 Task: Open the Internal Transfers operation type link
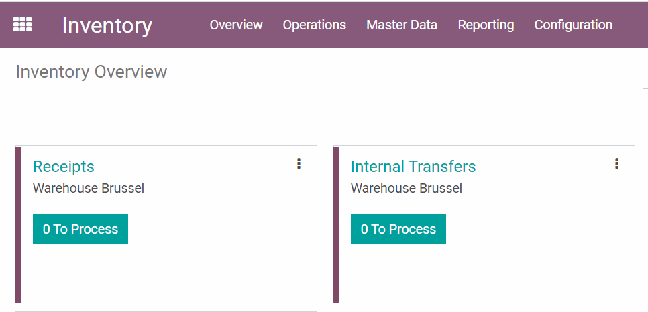tap(413, 167)
